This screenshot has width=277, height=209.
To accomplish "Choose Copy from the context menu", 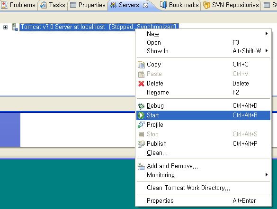I will pos(203,64).
